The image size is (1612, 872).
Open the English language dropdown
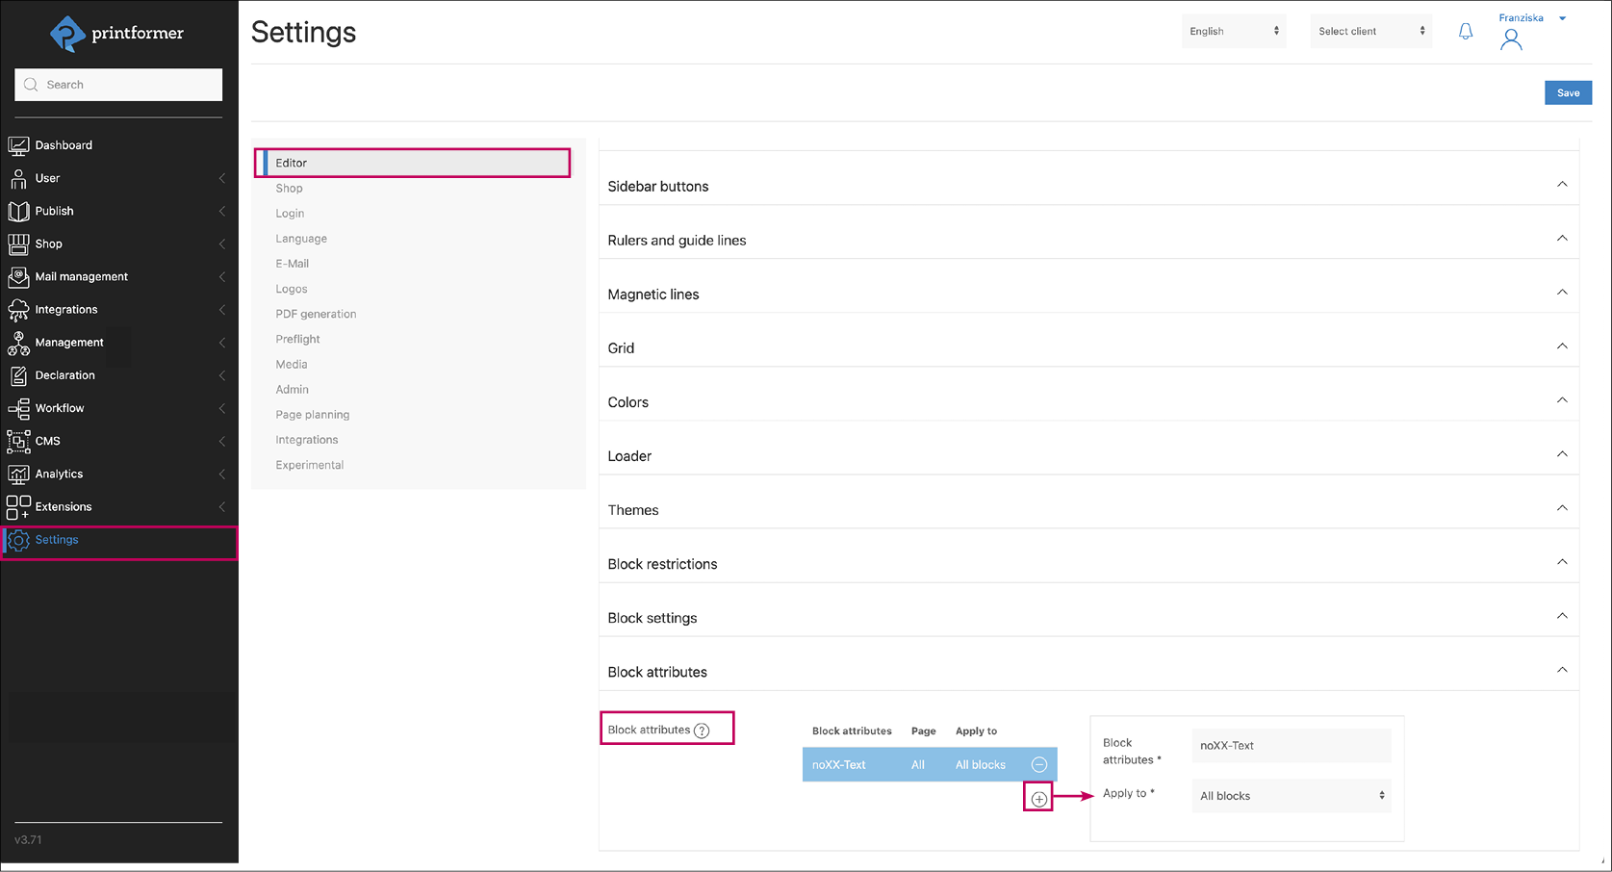pos(1233,31)
